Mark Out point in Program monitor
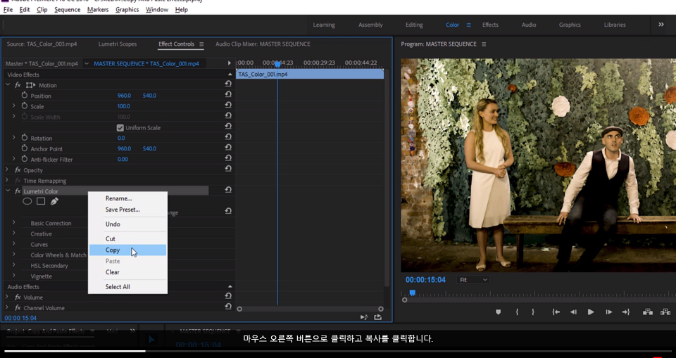This screenshot has width=676, height=358. [x=533, y=312]
